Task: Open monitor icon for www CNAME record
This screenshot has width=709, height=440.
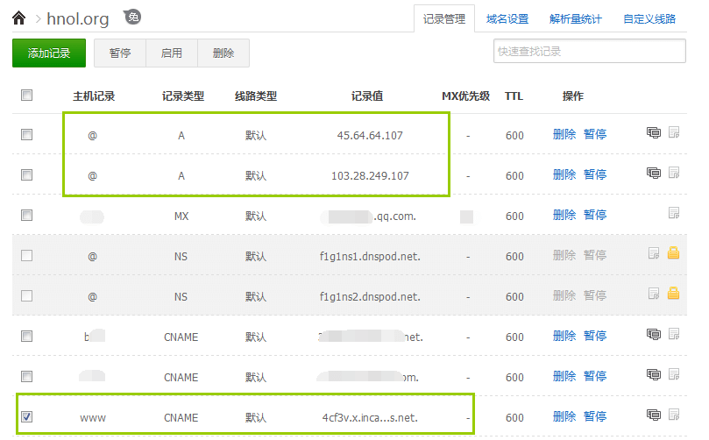Action: [654, 415]
